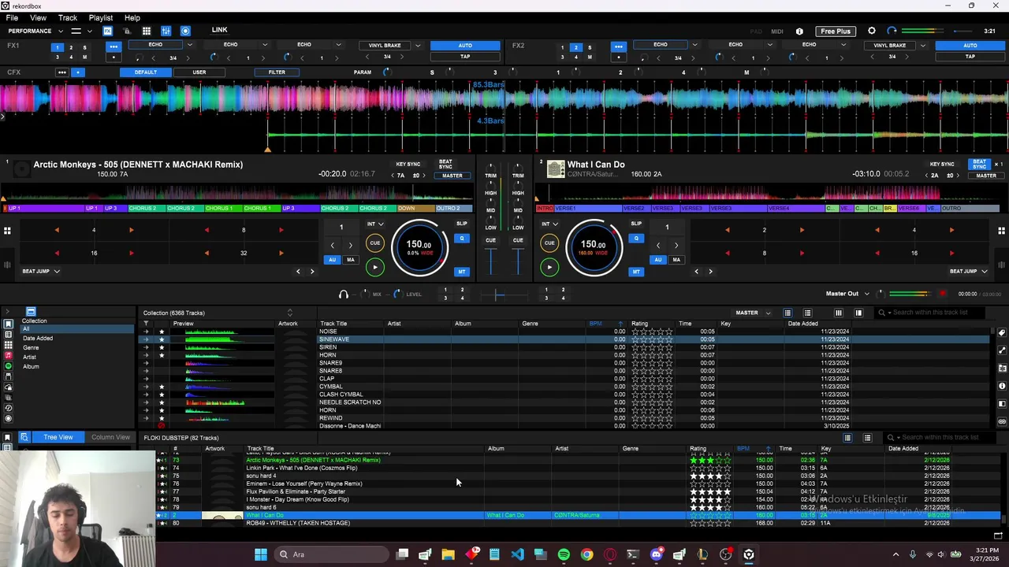Hit the deck 1 CUE button
Image resolution: width=1009 pixels, height=567 pixels.
(374, 243)
